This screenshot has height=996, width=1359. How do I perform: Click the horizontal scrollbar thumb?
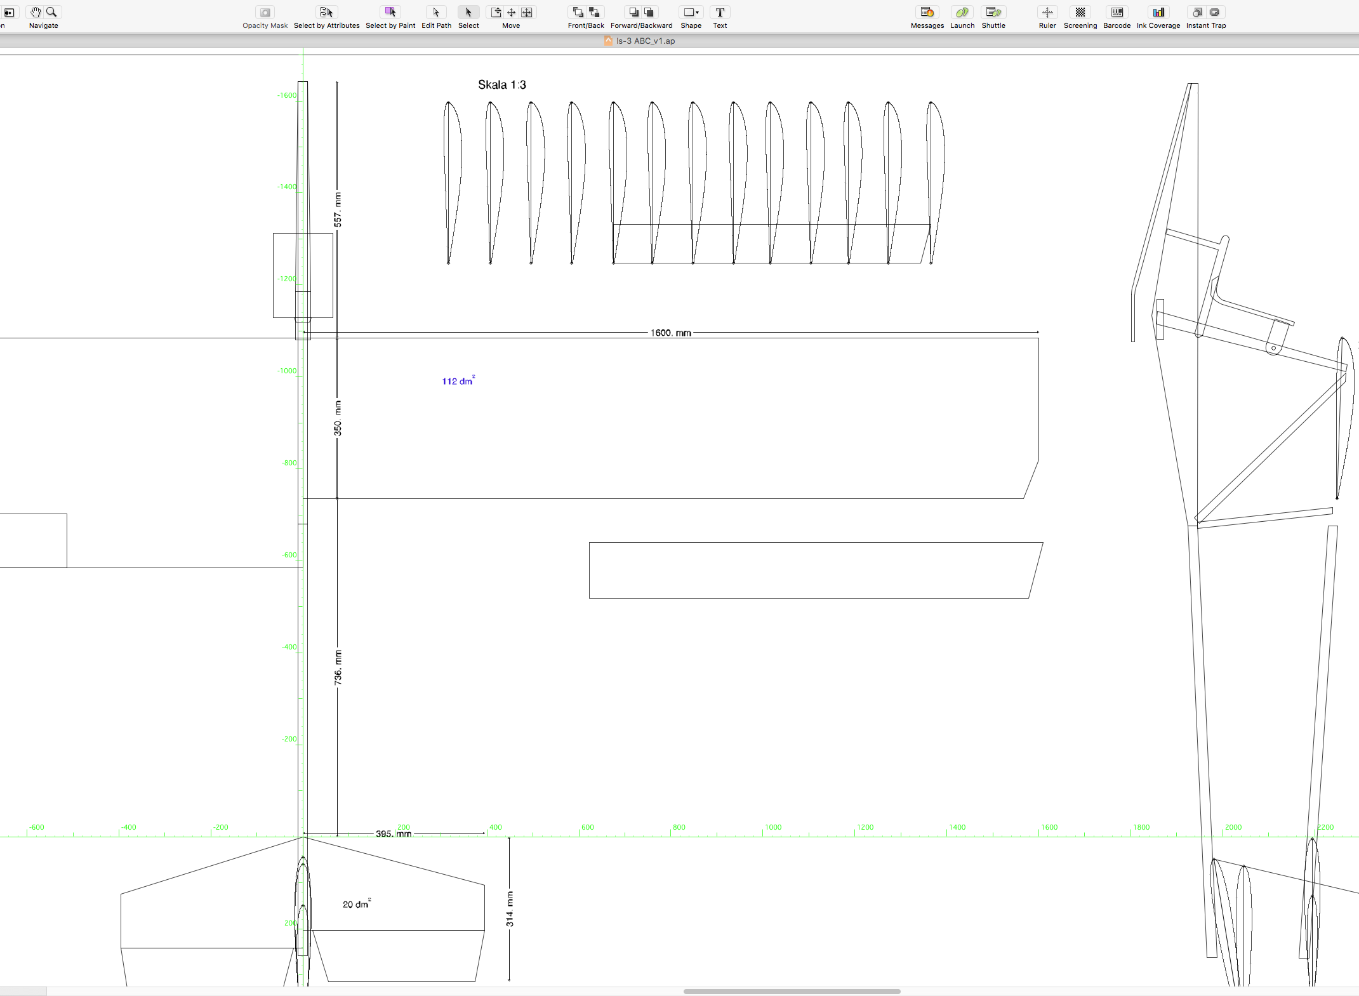[x=792, y=991]
